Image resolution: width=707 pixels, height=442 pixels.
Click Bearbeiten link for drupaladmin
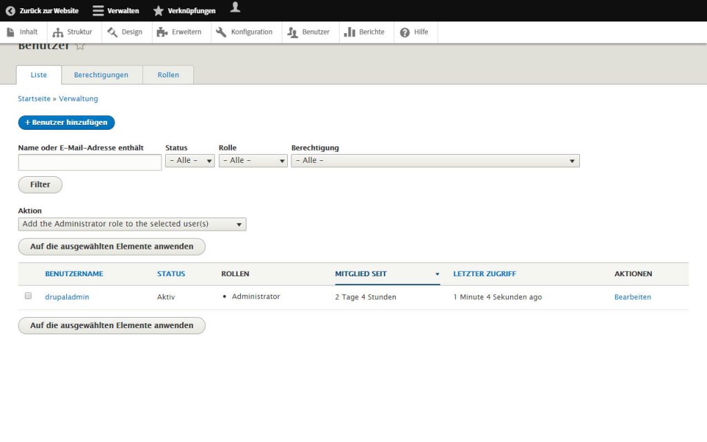click(x=632, y=297)
